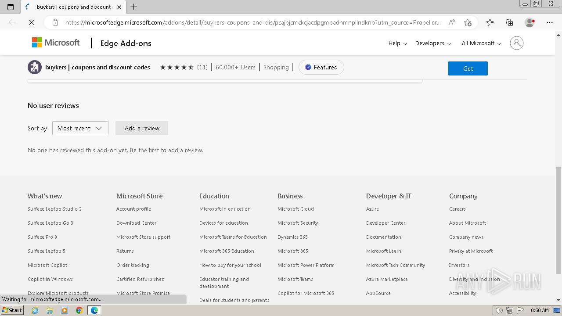
Task: Launch Internet Explorer from taskbar
Action: click(x=35, y=310)
